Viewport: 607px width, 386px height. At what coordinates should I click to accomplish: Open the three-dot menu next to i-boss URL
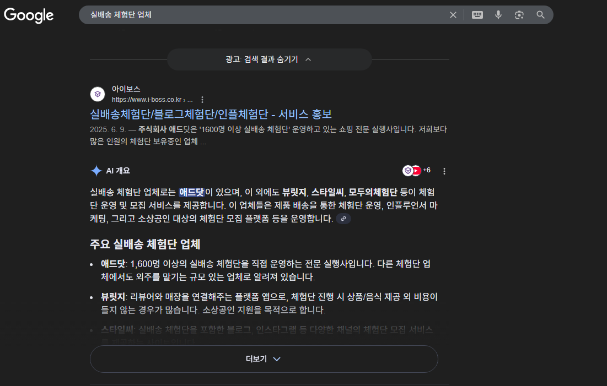click(x=202, y=100)
